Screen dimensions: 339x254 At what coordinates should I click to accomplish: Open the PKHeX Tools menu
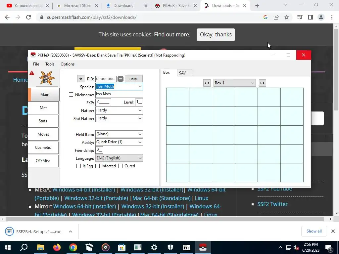[50, 64]
